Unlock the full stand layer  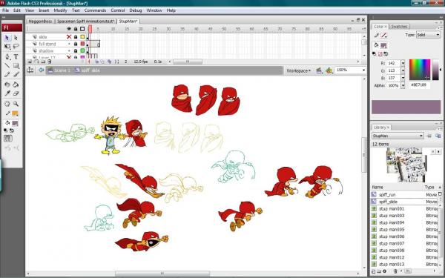tap(76, 44)
